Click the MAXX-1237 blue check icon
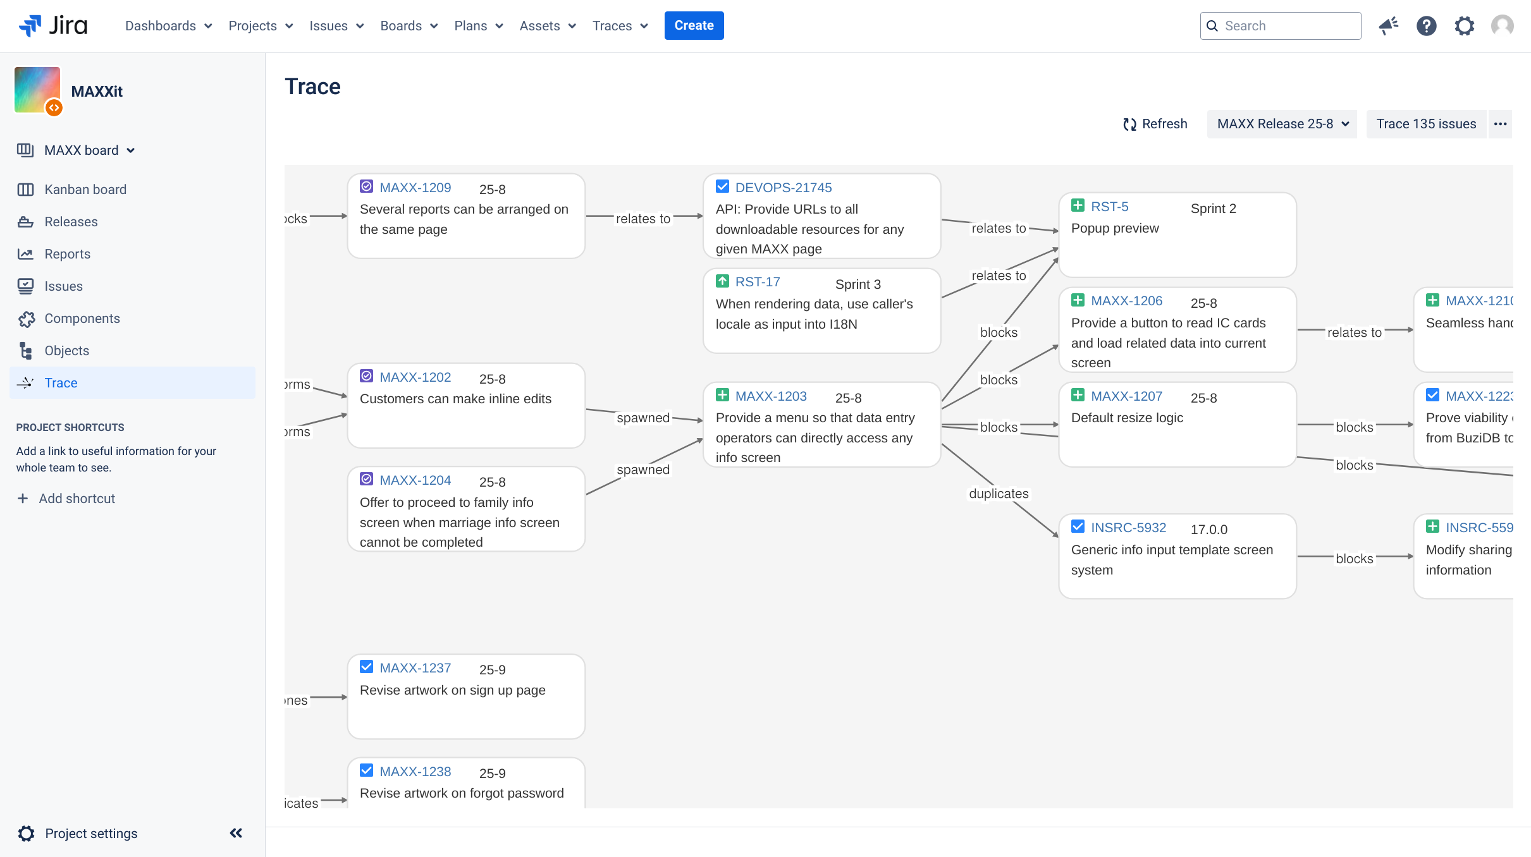Screen dimensions: 1531x857 coord(366,667)
